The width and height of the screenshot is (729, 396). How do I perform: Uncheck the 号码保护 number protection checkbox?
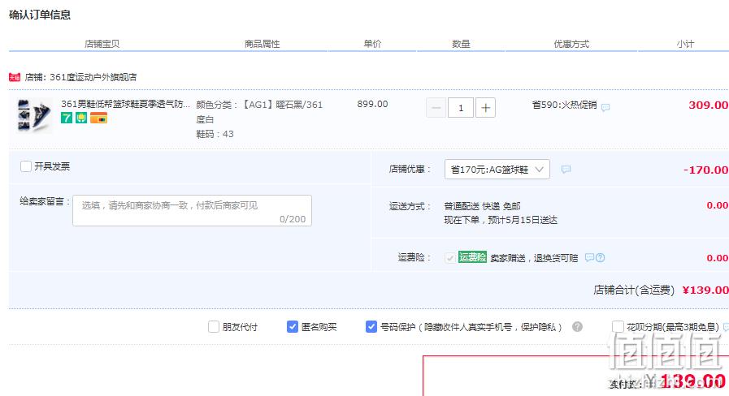click(x=371, y=327)
